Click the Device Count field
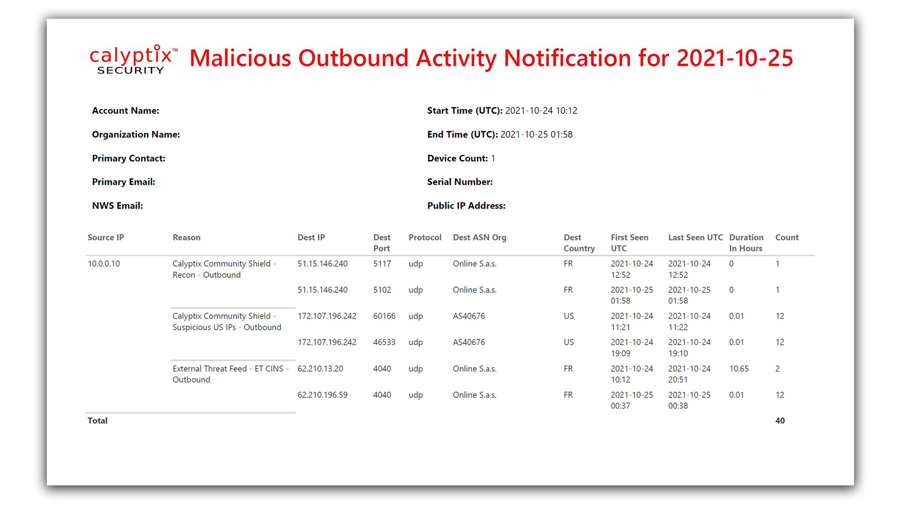900x506 pixels. [461, 158]
